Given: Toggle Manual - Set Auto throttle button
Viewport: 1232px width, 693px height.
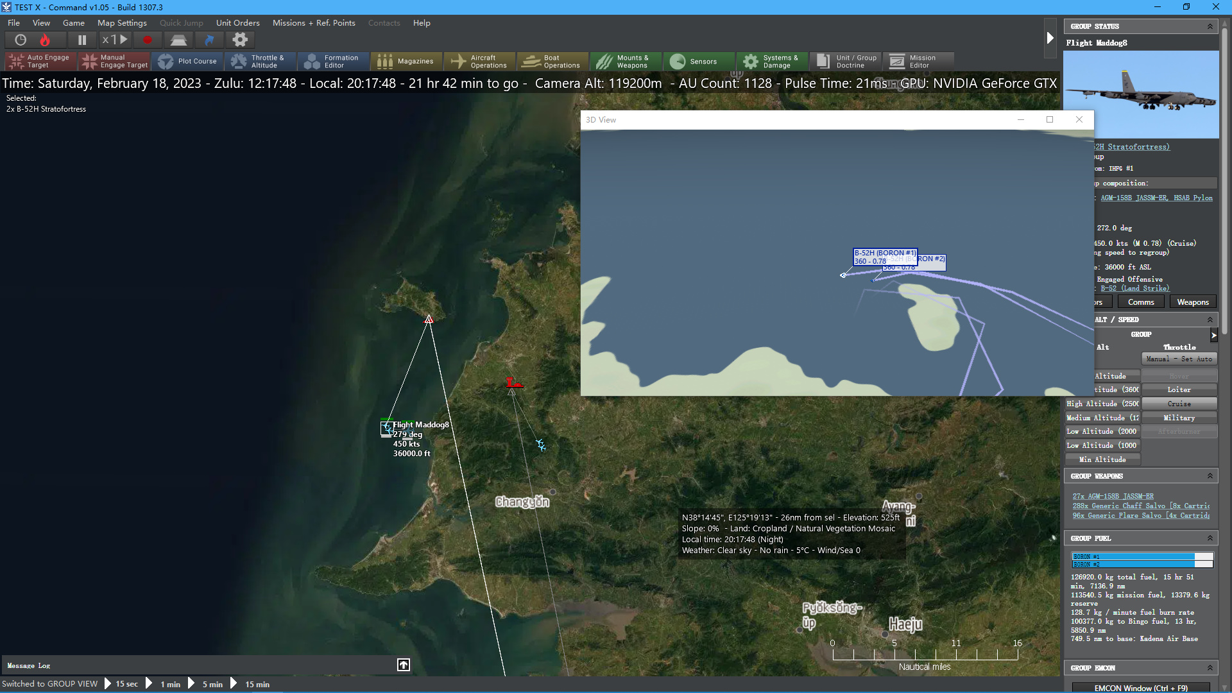Looking at the screenshot, I should click(x=1179, y=359).
